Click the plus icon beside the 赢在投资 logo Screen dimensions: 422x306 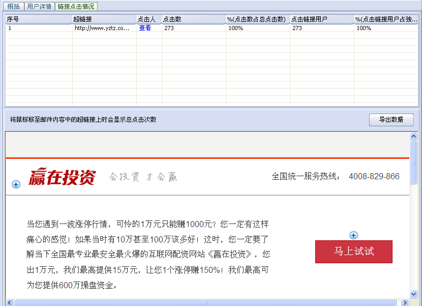point(16,184)
